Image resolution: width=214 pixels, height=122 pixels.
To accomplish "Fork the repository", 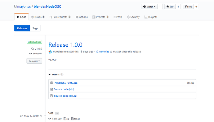I will point(188,7).
